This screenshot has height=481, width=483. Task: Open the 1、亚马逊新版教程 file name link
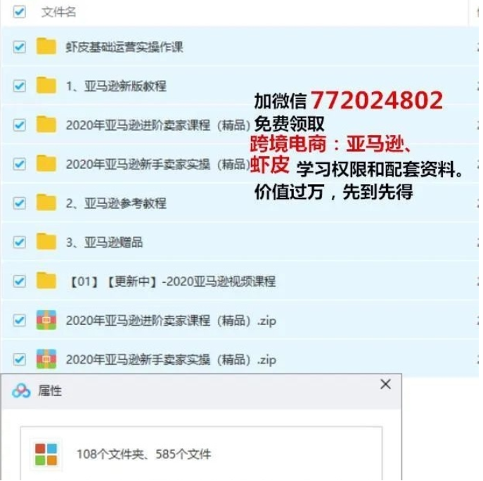pyautogui.click(x=116, y=86)
